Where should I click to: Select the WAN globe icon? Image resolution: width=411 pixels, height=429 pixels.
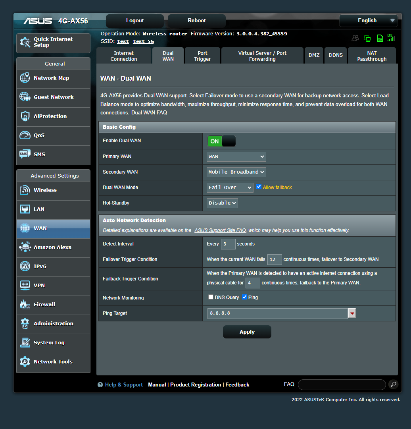click(25, 228)
